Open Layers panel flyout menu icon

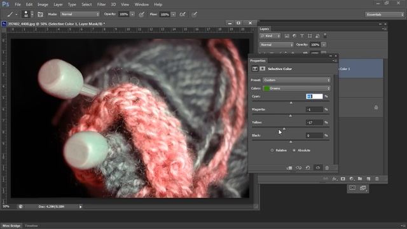tap(384, 29)
